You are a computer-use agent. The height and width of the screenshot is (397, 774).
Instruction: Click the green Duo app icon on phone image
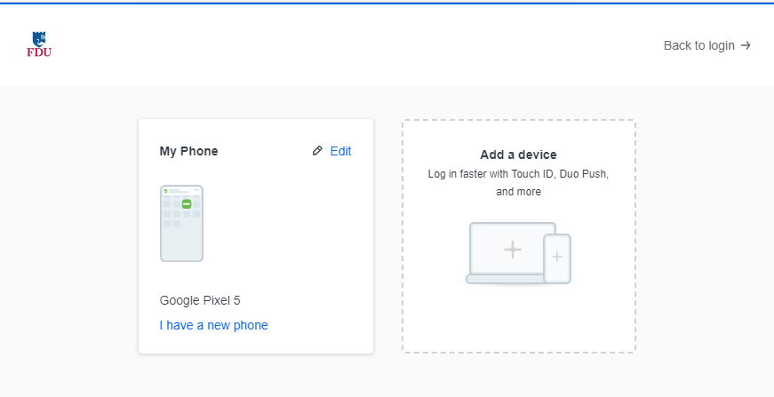187,203
